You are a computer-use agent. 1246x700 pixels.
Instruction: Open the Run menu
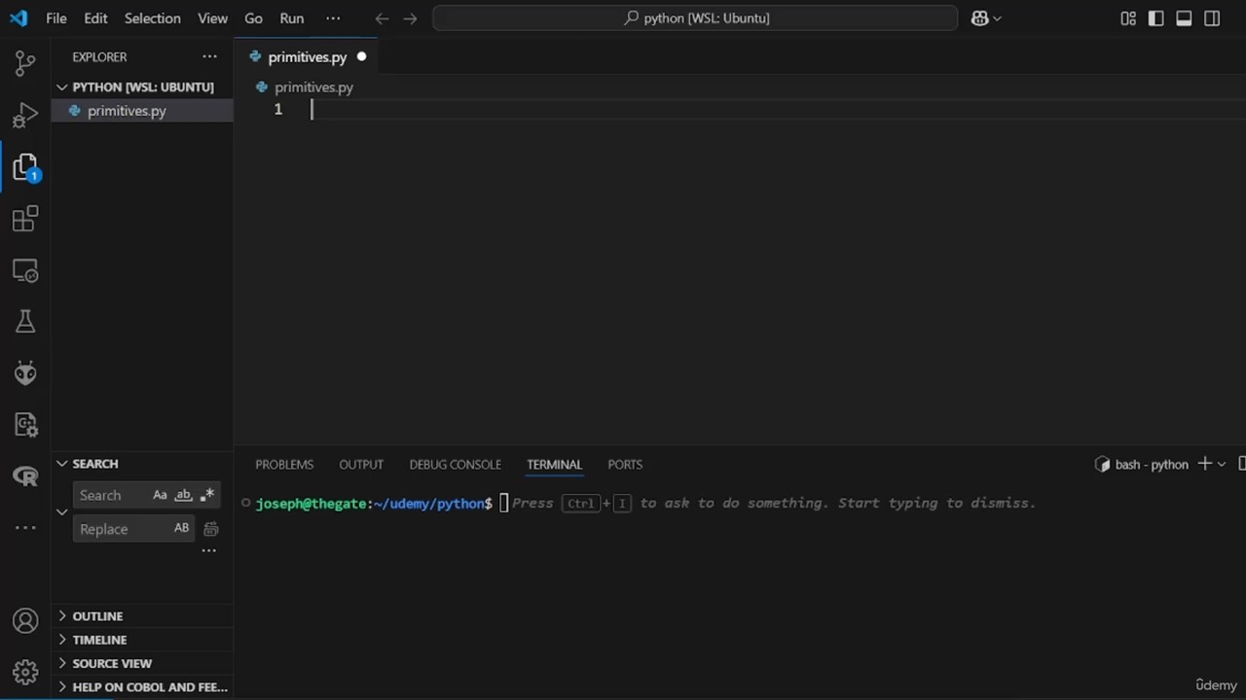pyautogui.click(x=291, y=18)
